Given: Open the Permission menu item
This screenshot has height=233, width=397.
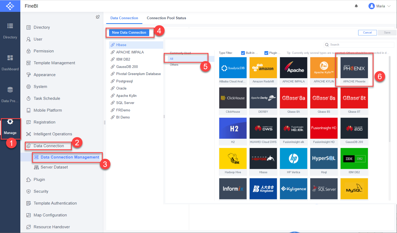Looking at the screenshot, I should 40,51.
